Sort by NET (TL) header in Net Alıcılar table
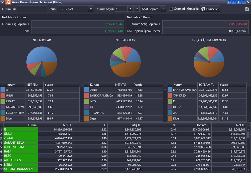The image size is (251, 173). (34, 85)
